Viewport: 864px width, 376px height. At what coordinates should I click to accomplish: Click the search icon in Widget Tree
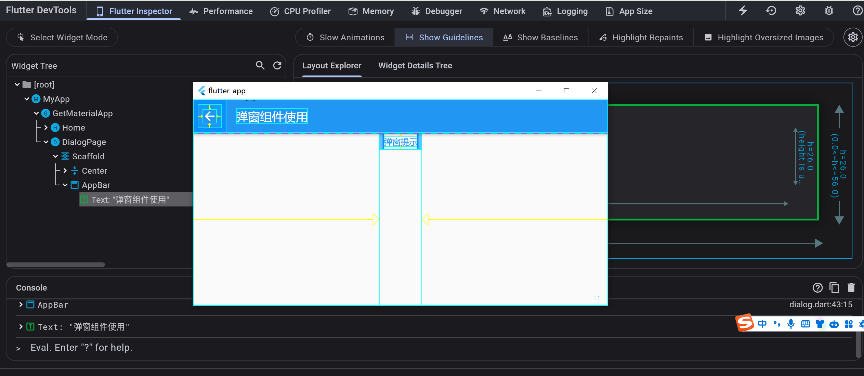(260, 65)
